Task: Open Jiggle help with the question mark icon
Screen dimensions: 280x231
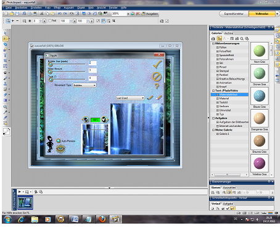Action: tap(157, 86)
